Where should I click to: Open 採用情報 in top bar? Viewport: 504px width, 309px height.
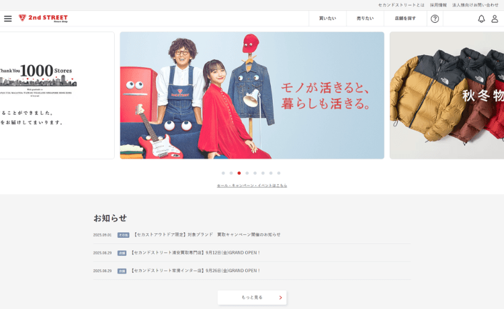[x=438, y=5]
